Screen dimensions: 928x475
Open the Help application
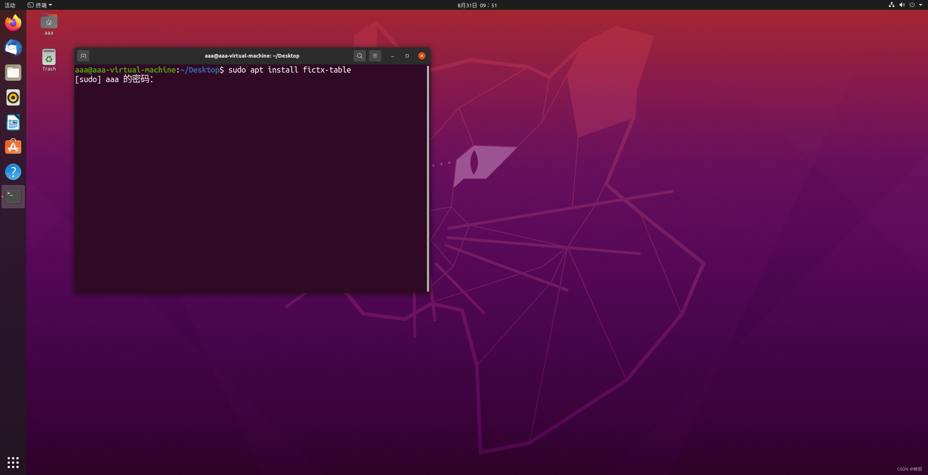pyautogui.click(x=13, y=172)
